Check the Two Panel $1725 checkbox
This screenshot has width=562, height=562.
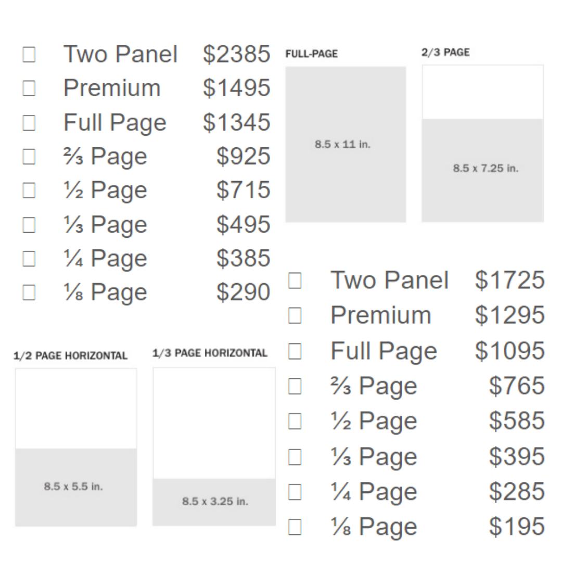click(x=295, y=280)
